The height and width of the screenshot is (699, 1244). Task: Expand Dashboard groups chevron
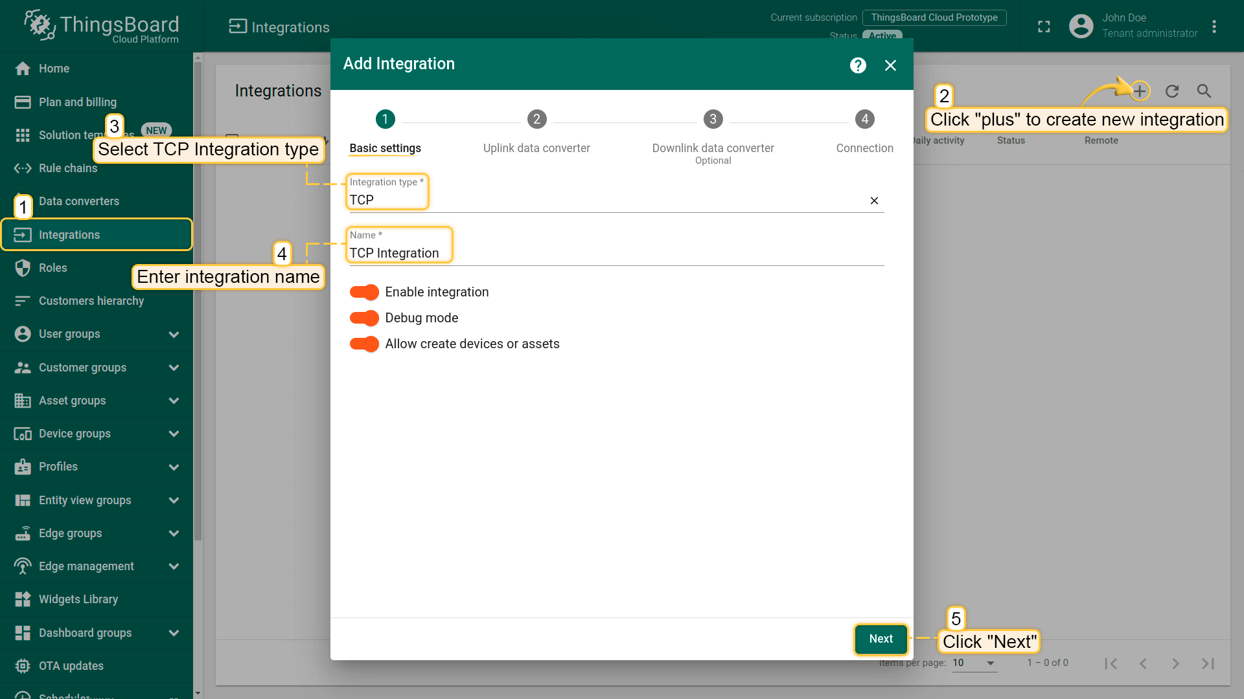[x=174, y=633]
